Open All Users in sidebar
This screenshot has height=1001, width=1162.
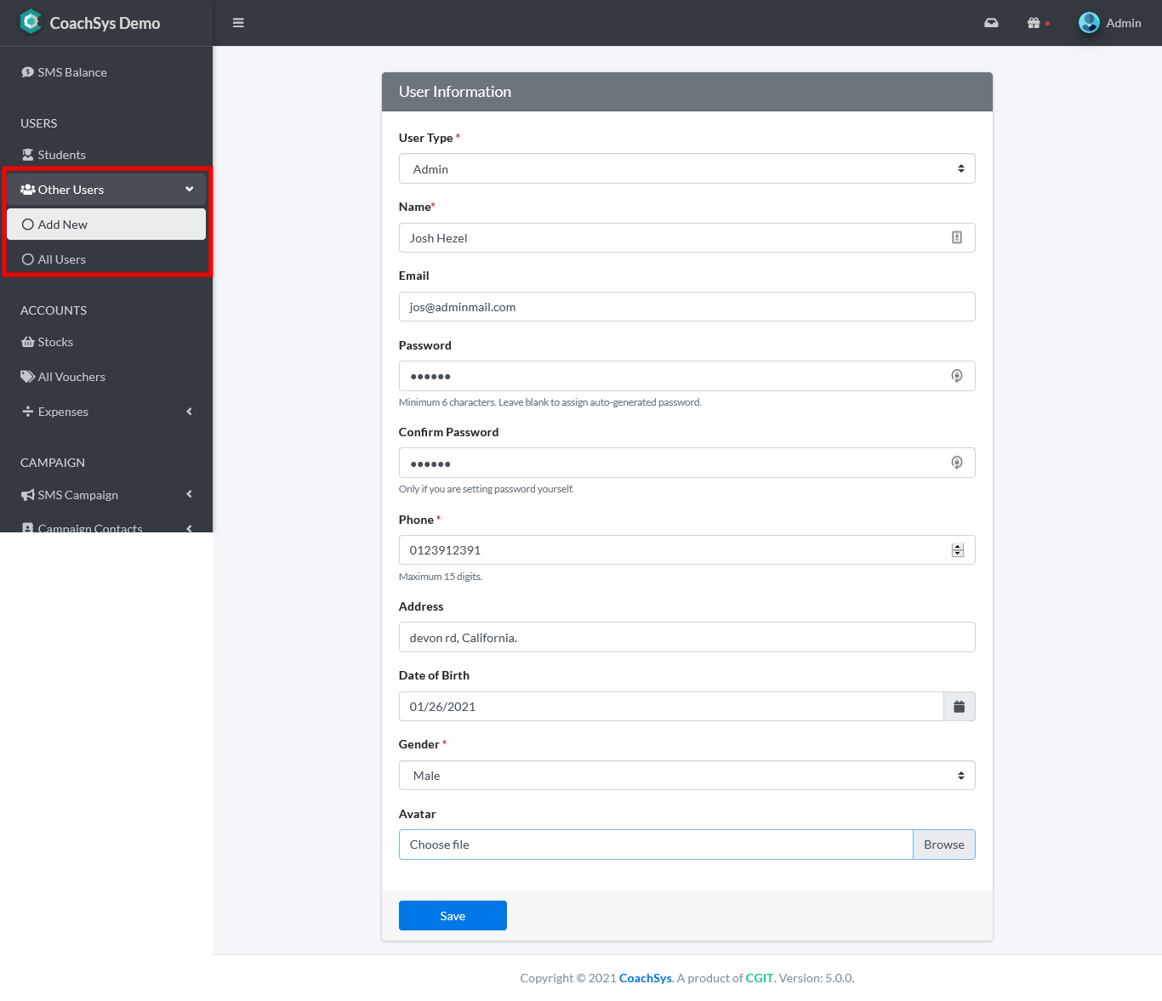click(62, 259)
